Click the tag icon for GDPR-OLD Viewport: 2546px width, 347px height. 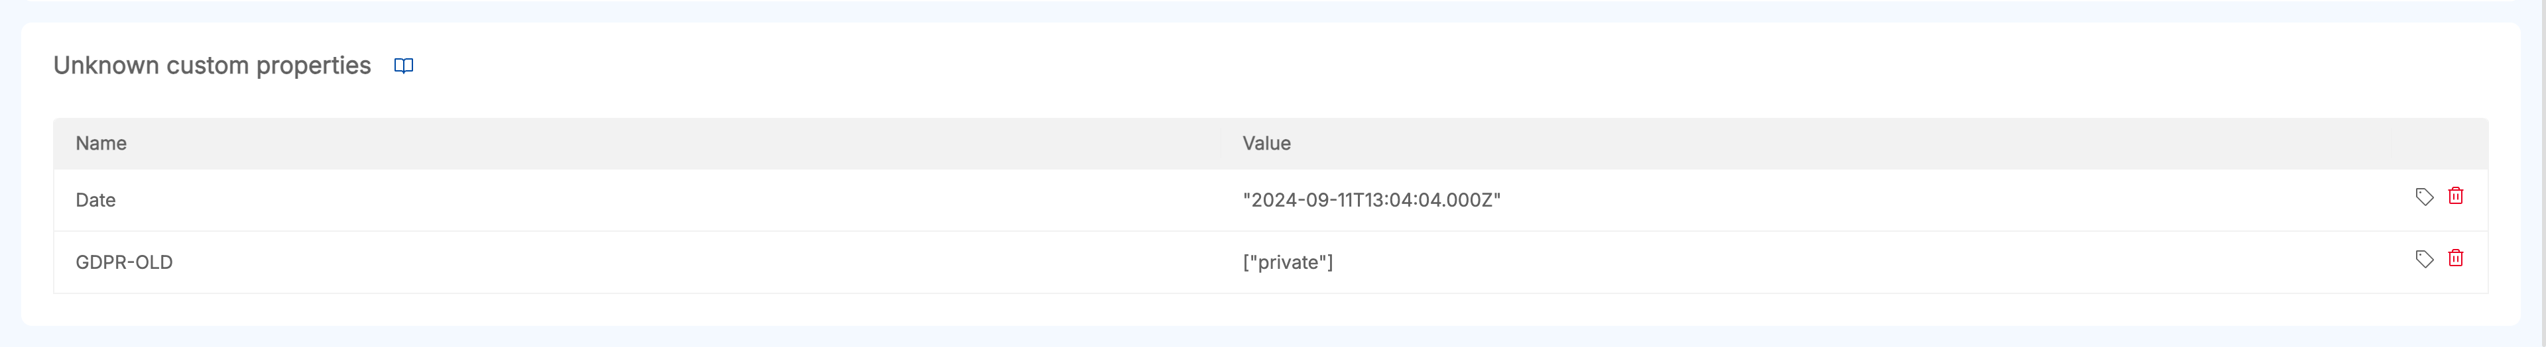coord(2423,258)
